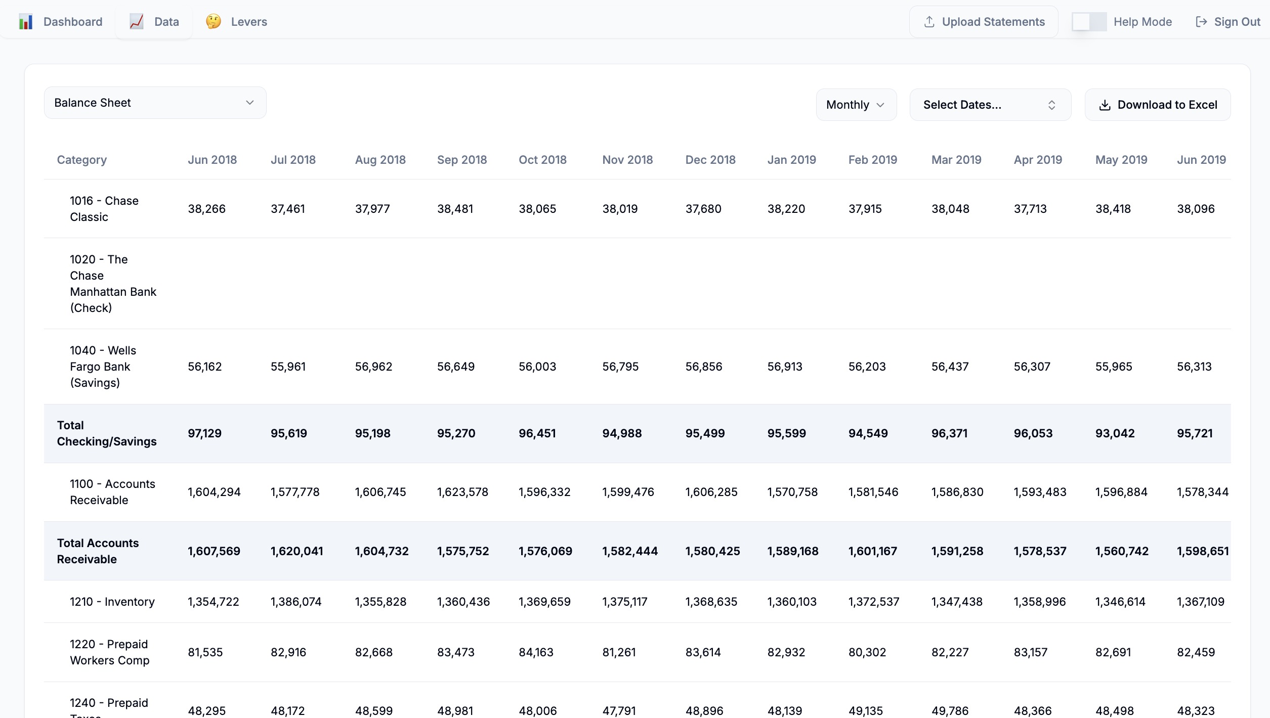Click the Levers thinking face emoji icon
The image size is (1270, 718).
click(213, 22)
